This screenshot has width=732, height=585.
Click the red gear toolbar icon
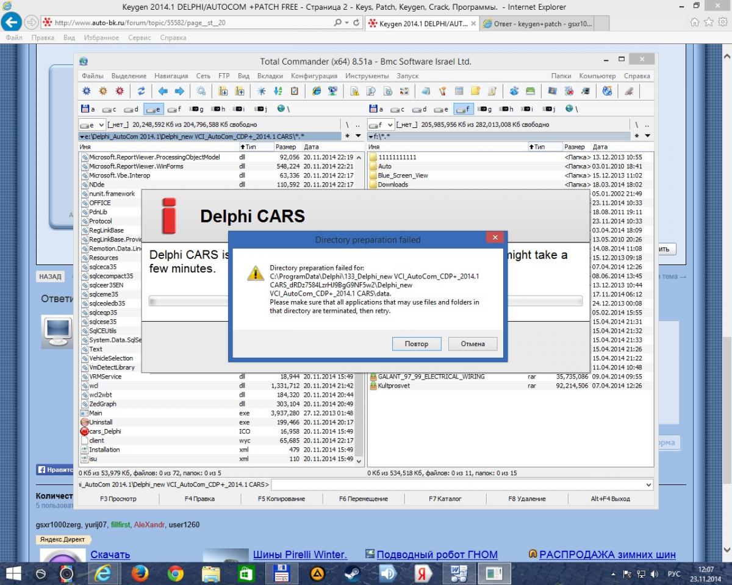point(120,91)
